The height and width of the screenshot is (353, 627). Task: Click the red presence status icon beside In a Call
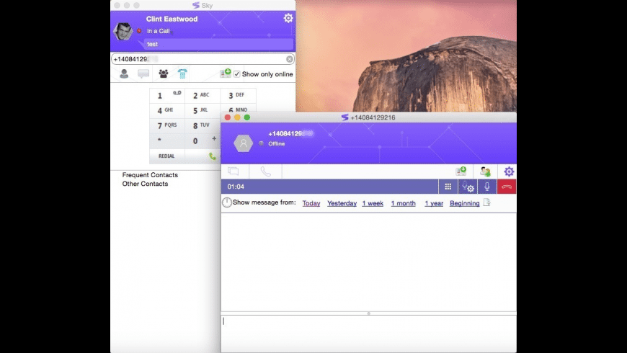(x=139, y=31)
